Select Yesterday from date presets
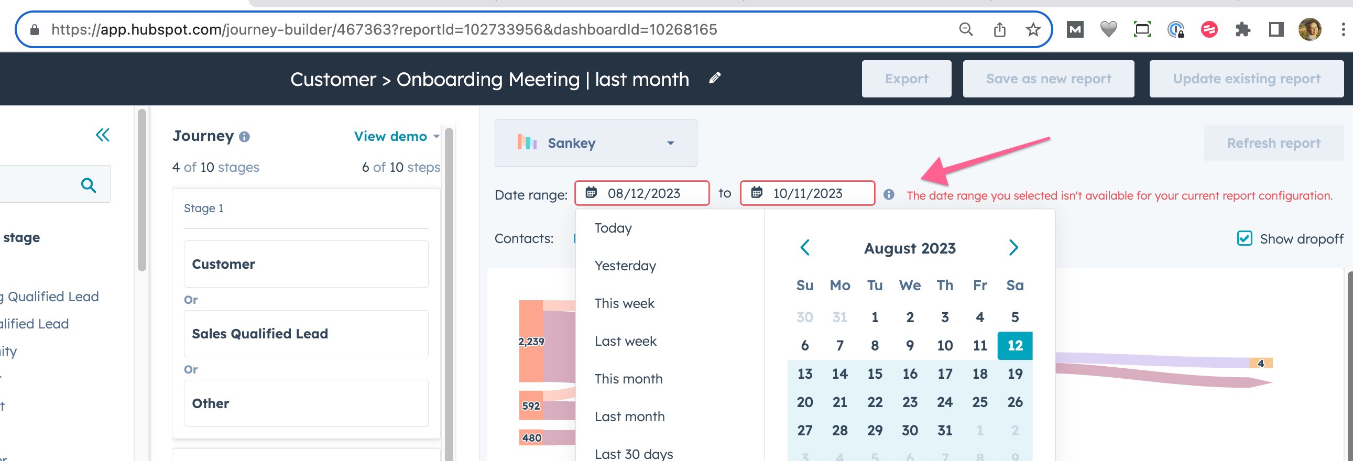This screenshot has width=1353, height=461. 625,266
